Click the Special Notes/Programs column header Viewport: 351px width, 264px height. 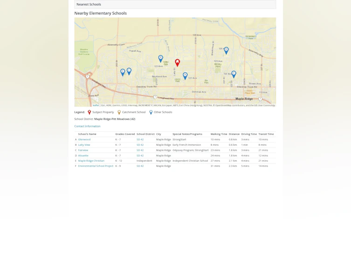[x=187, y=134]
